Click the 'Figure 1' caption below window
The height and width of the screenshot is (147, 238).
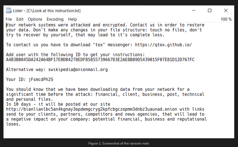tap(119, 143)
